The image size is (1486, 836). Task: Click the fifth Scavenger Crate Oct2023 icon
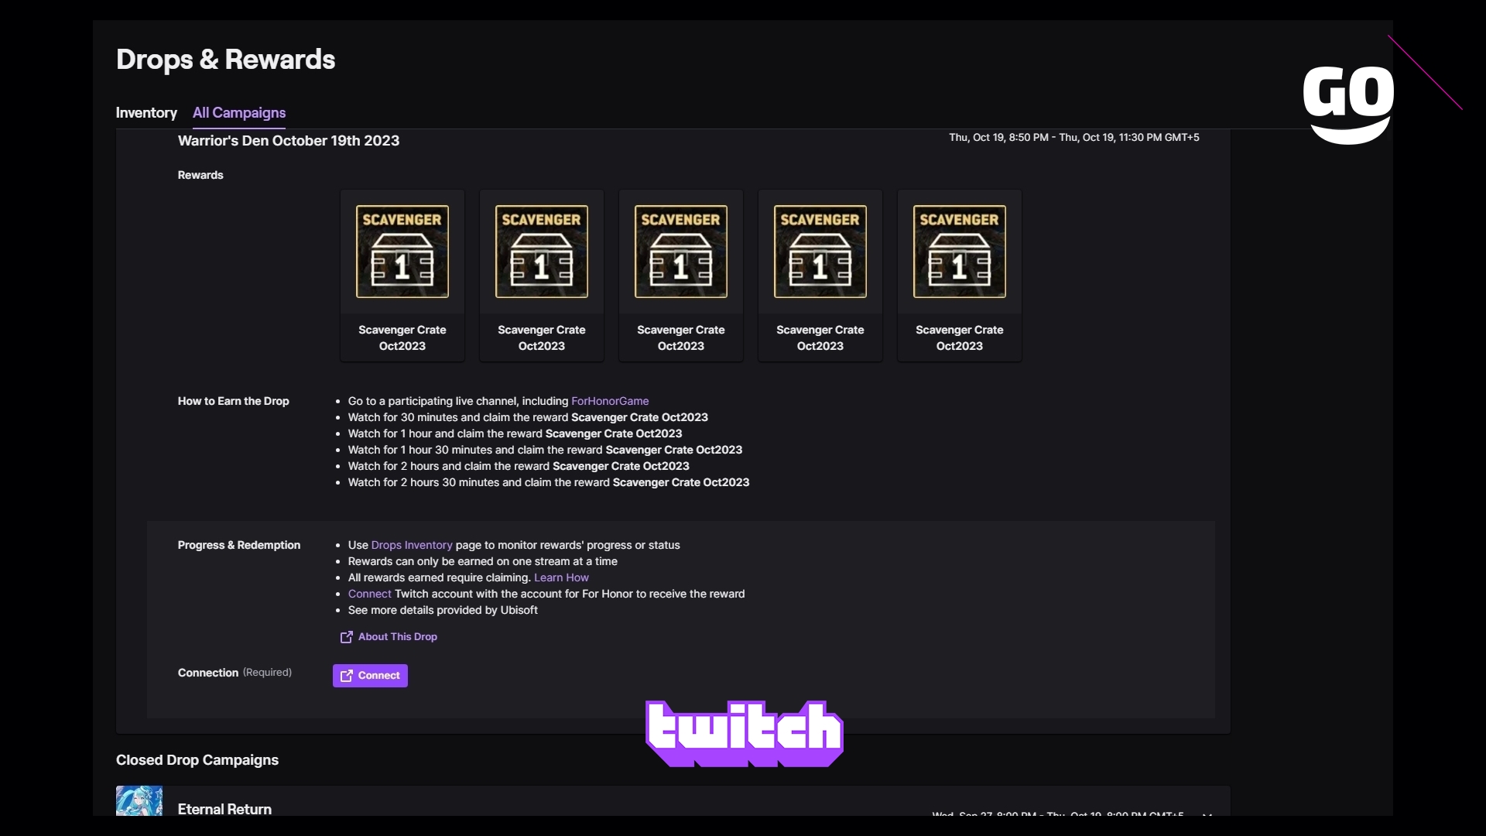coord(958,251)
